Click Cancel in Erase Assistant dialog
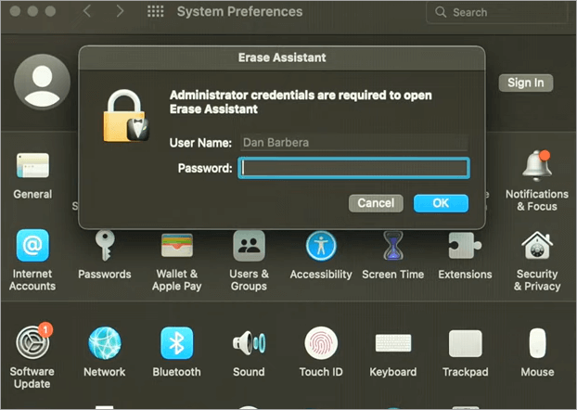The width and height of the screenshot is (577, 410). 376,203
